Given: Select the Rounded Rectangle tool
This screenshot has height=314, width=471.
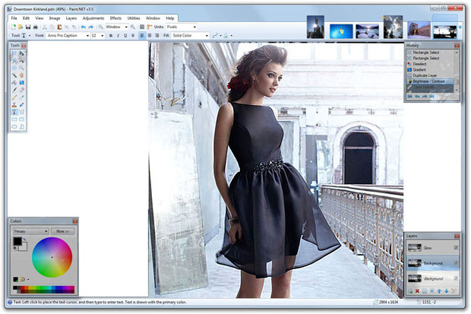Looking at the screenshot, I should tap(21, 119).
